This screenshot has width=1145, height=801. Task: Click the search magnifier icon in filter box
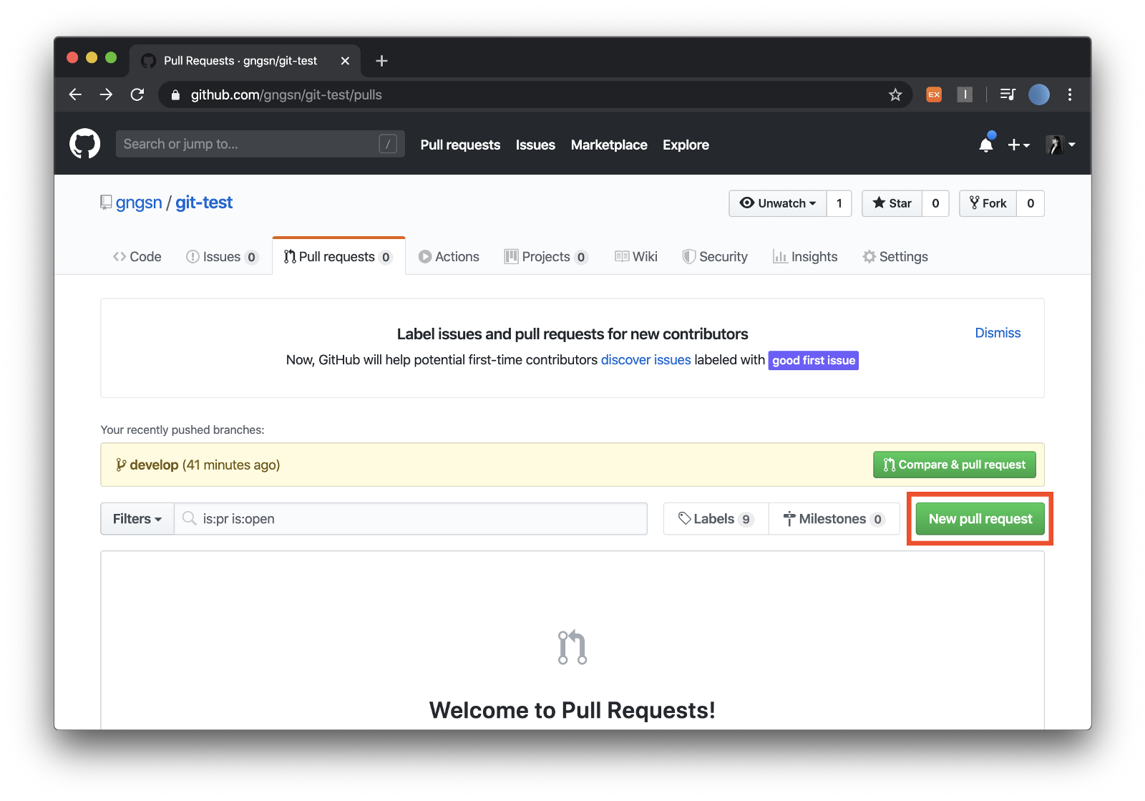coord(189,518)
